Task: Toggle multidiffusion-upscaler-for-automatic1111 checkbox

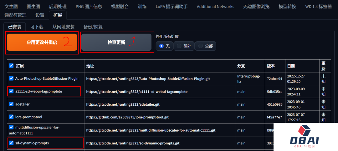Action: pyautogui.click(x=11, y=127)
